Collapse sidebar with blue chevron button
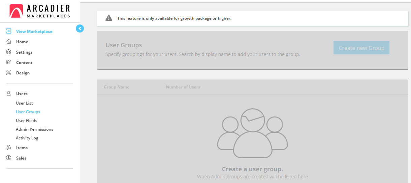 (x=80, y=28)
